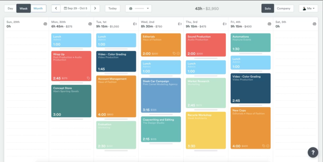Image resolution: width=323 pixels, height=162 pixels.
Task: Advance to next week using right arrow
Action: 95,8
